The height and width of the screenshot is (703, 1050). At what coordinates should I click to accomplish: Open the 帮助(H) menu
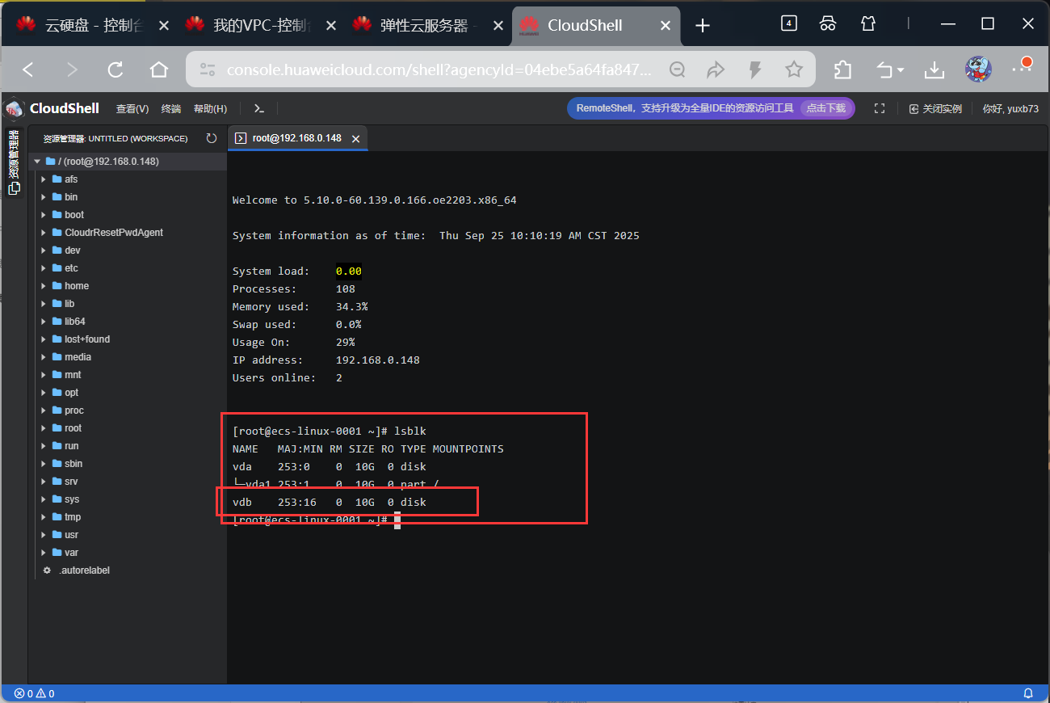(x=210, y=108)
